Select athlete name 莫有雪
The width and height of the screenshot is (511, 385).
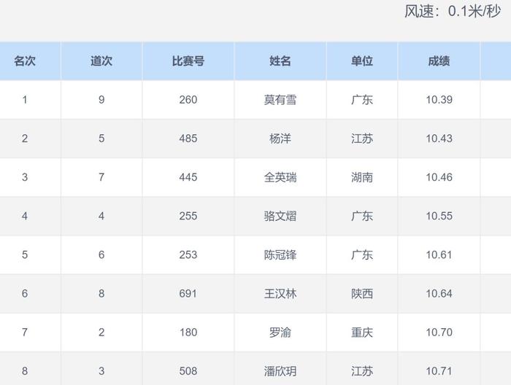(x=280, y=100)
